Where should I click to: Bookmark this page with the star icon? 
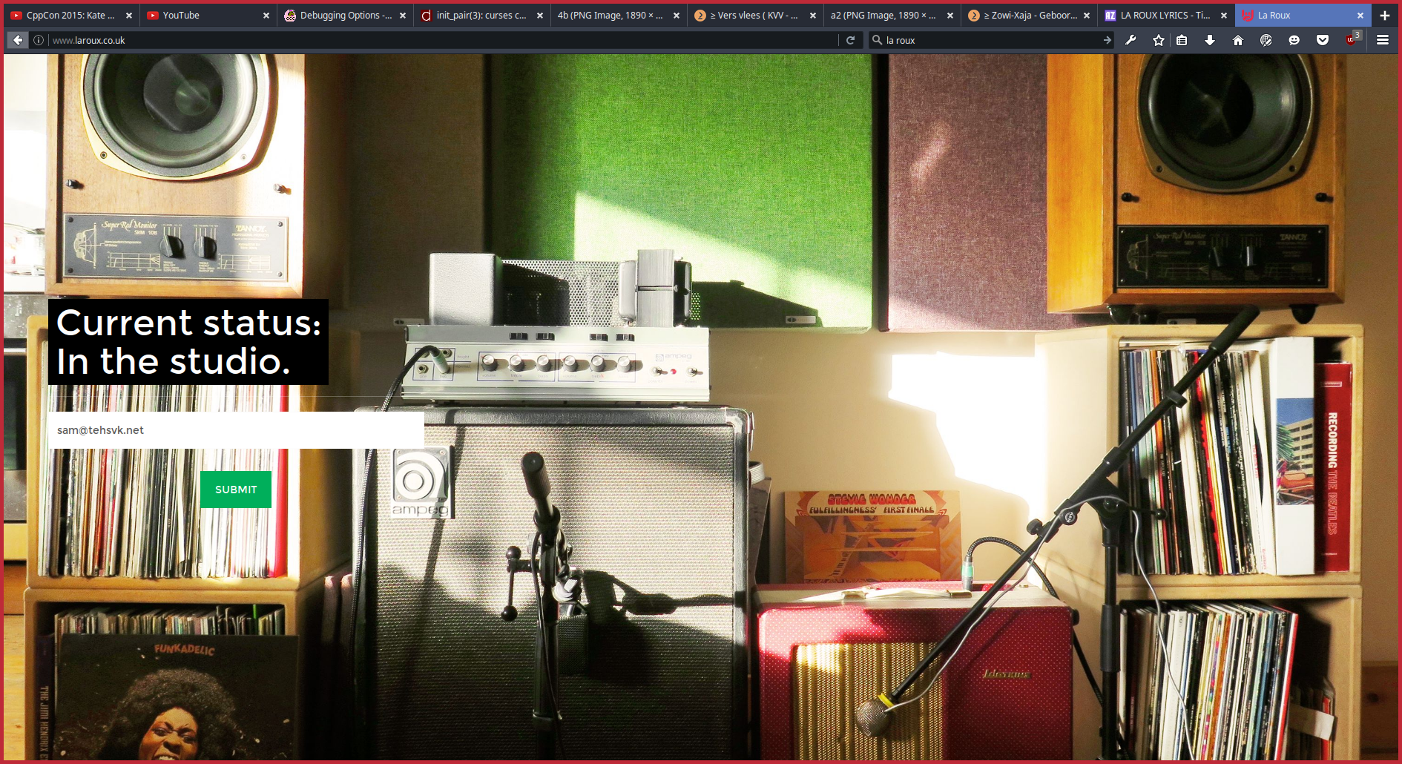[1159, 40]
